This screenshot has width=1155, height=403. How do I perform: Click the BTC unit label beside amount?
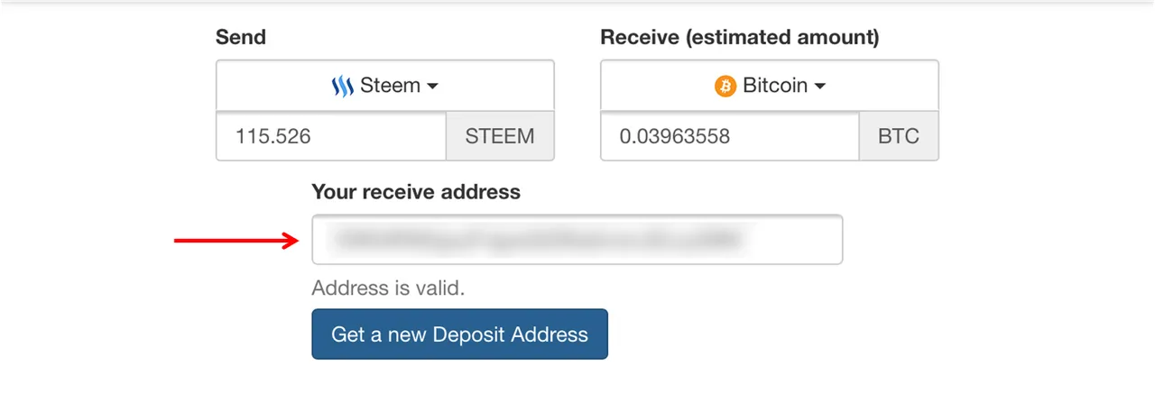(899, 137)
